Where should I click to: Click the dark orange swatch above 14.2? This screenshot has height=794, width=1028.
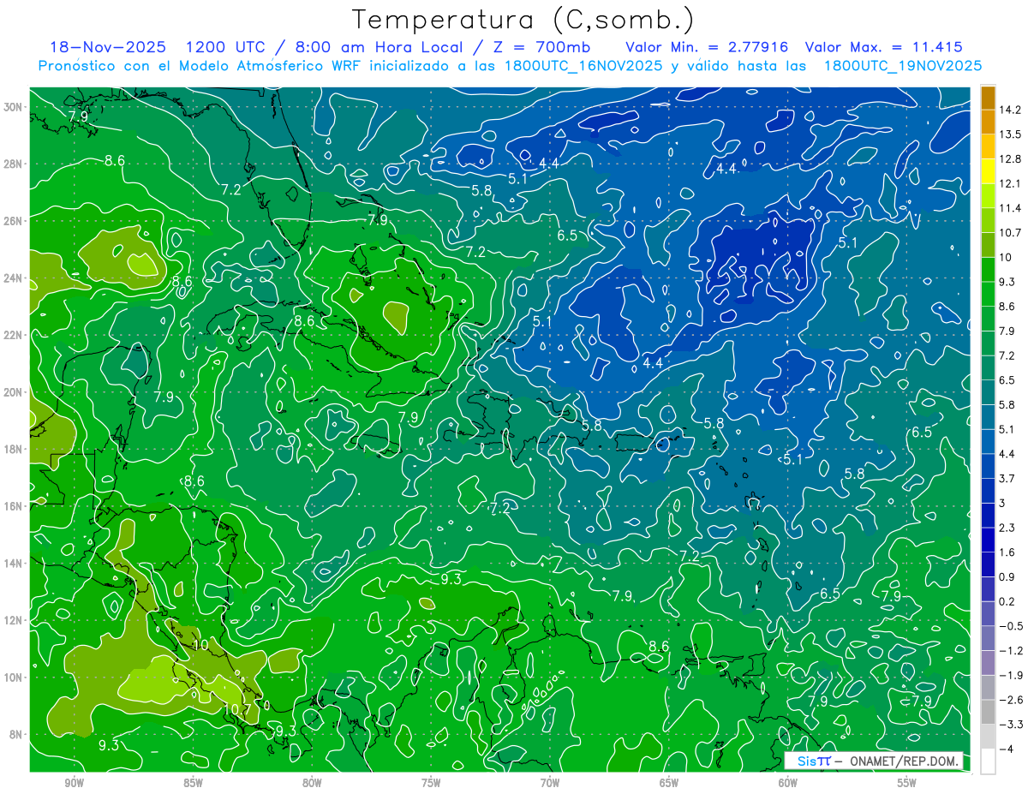(x=988, y=99)
